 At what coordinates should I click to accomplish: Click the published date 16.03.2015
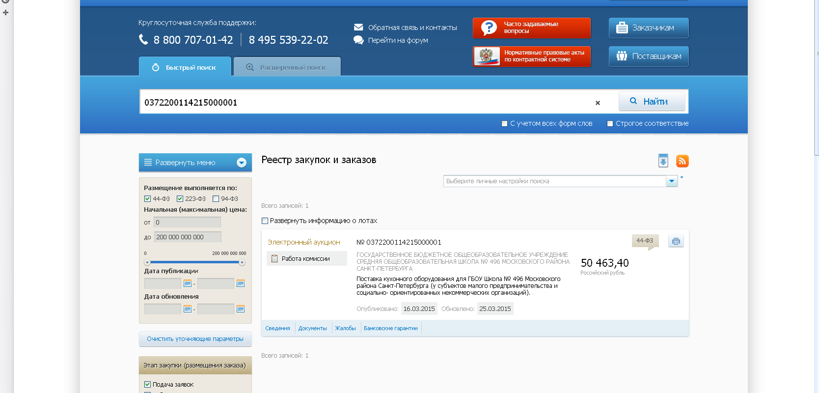(419, 309)
